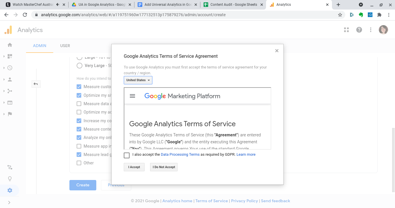Open the Analytics Home sidebar icon
The width and height of the screenshot is (395, 208).
[10, 45]
